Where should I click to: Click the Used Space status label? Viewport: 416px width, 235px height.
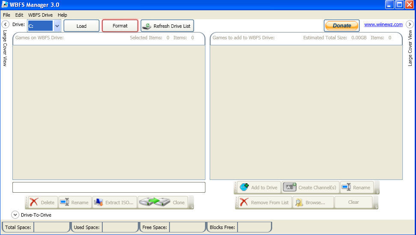(86, 227)
